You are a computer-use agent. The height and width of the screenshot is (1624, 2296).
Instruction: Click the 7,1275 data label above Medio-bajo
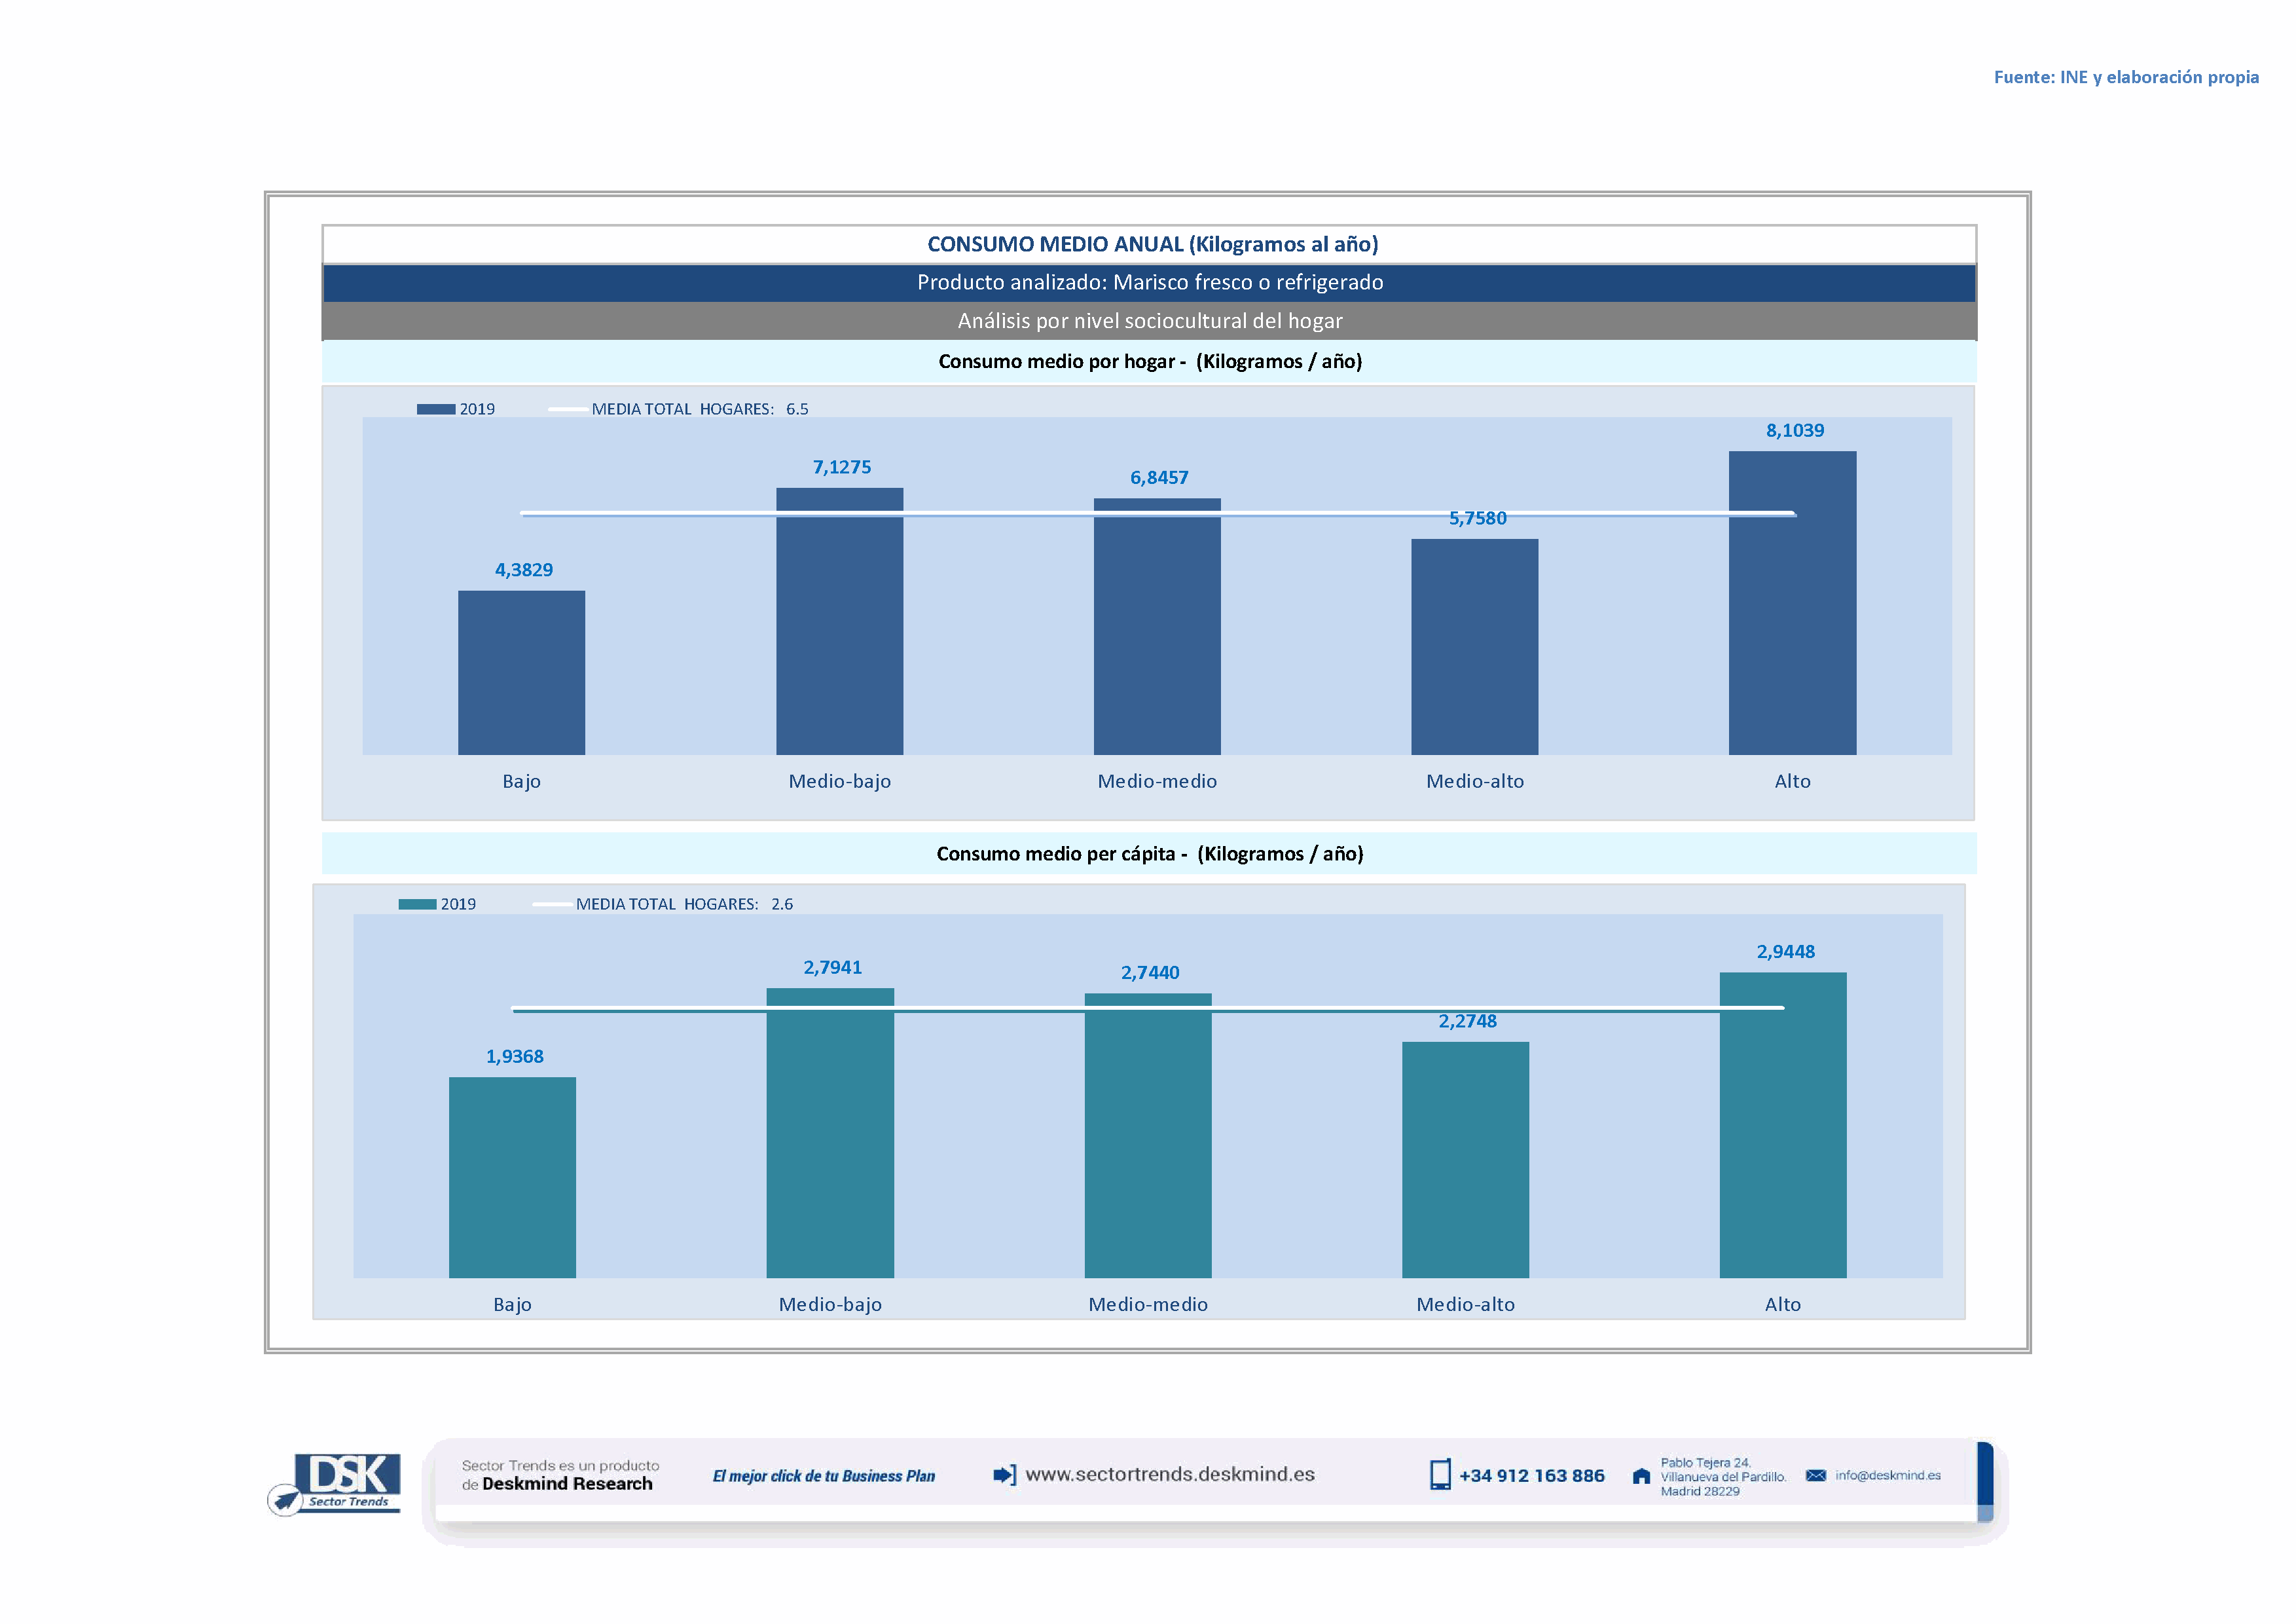point(841,467)
